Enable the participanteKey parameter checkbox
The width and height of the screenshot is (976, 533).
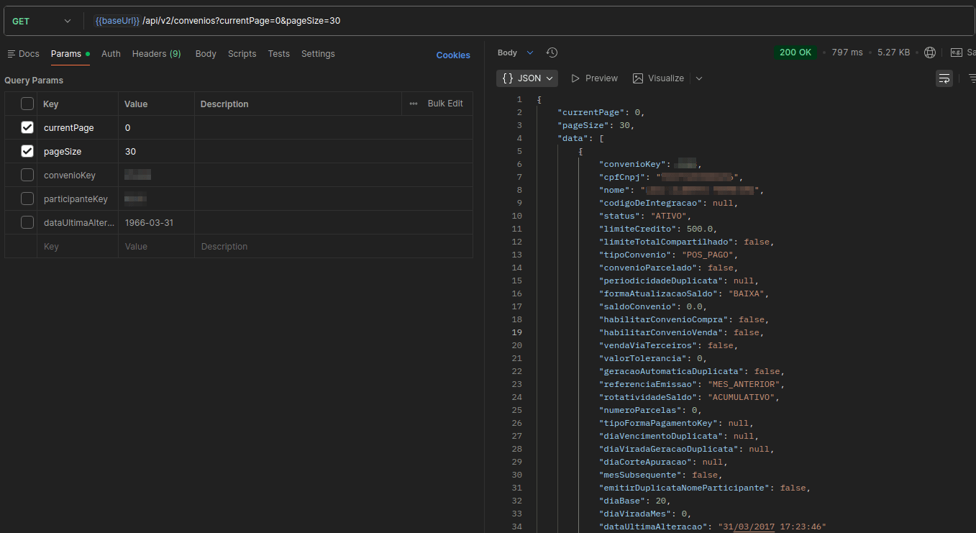[27, 199]
